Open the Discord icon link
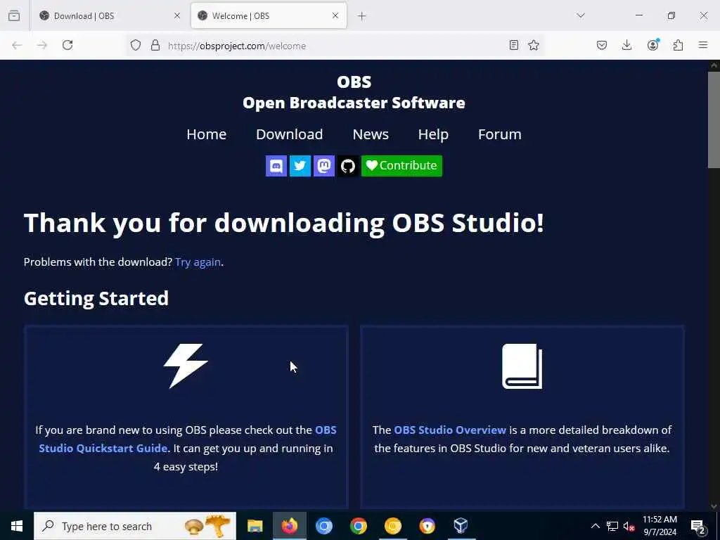Screen dimensions: 720x540 coord(276,166)
